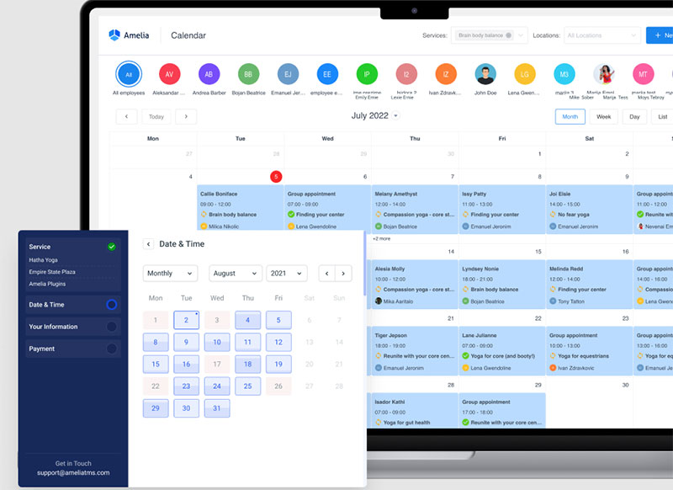Image resolution: width=673 pixels, height=490 pixels.
Task: Pick August 2 in booking calendar
Action: (186, 320)
